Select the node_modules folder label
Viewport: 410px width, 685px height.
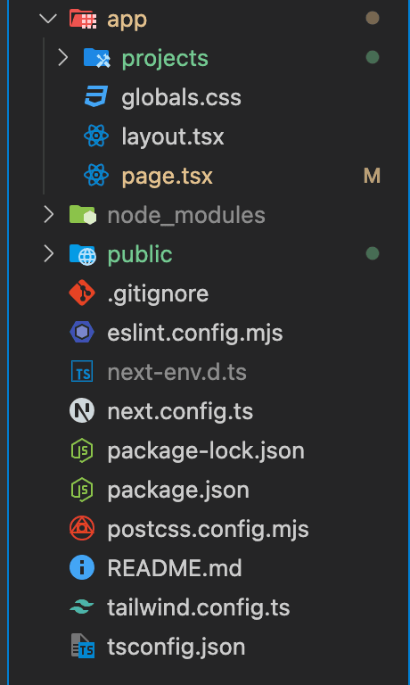coord(186,216)
